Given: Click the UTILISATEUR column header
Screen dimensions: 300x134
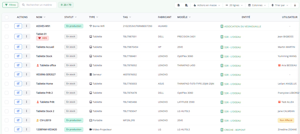Looking at the screenshot, I should click(x=290, y=17).
